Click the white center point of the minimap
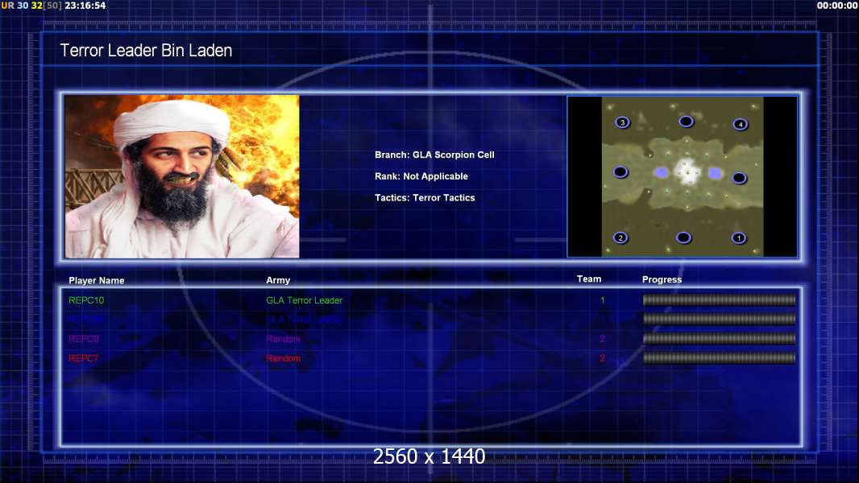The height and width of the screenshot is (483, 859). click(x=687, y=171)
